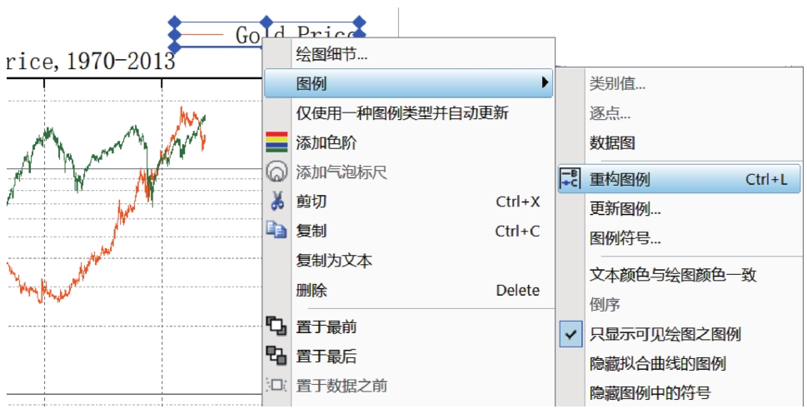Open 绘图细节... from the context menu
Screen dimensions: 807x409
tap(409, 53)
